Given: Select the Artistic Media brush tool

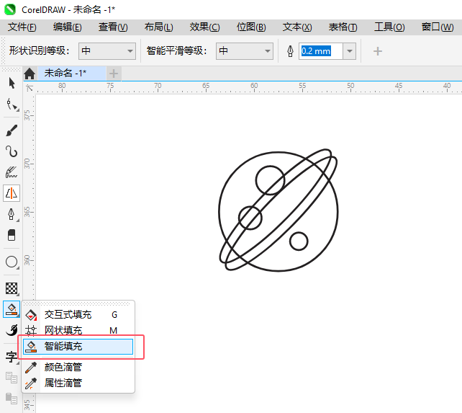Looking at the screenshot, I should point(12,130).
